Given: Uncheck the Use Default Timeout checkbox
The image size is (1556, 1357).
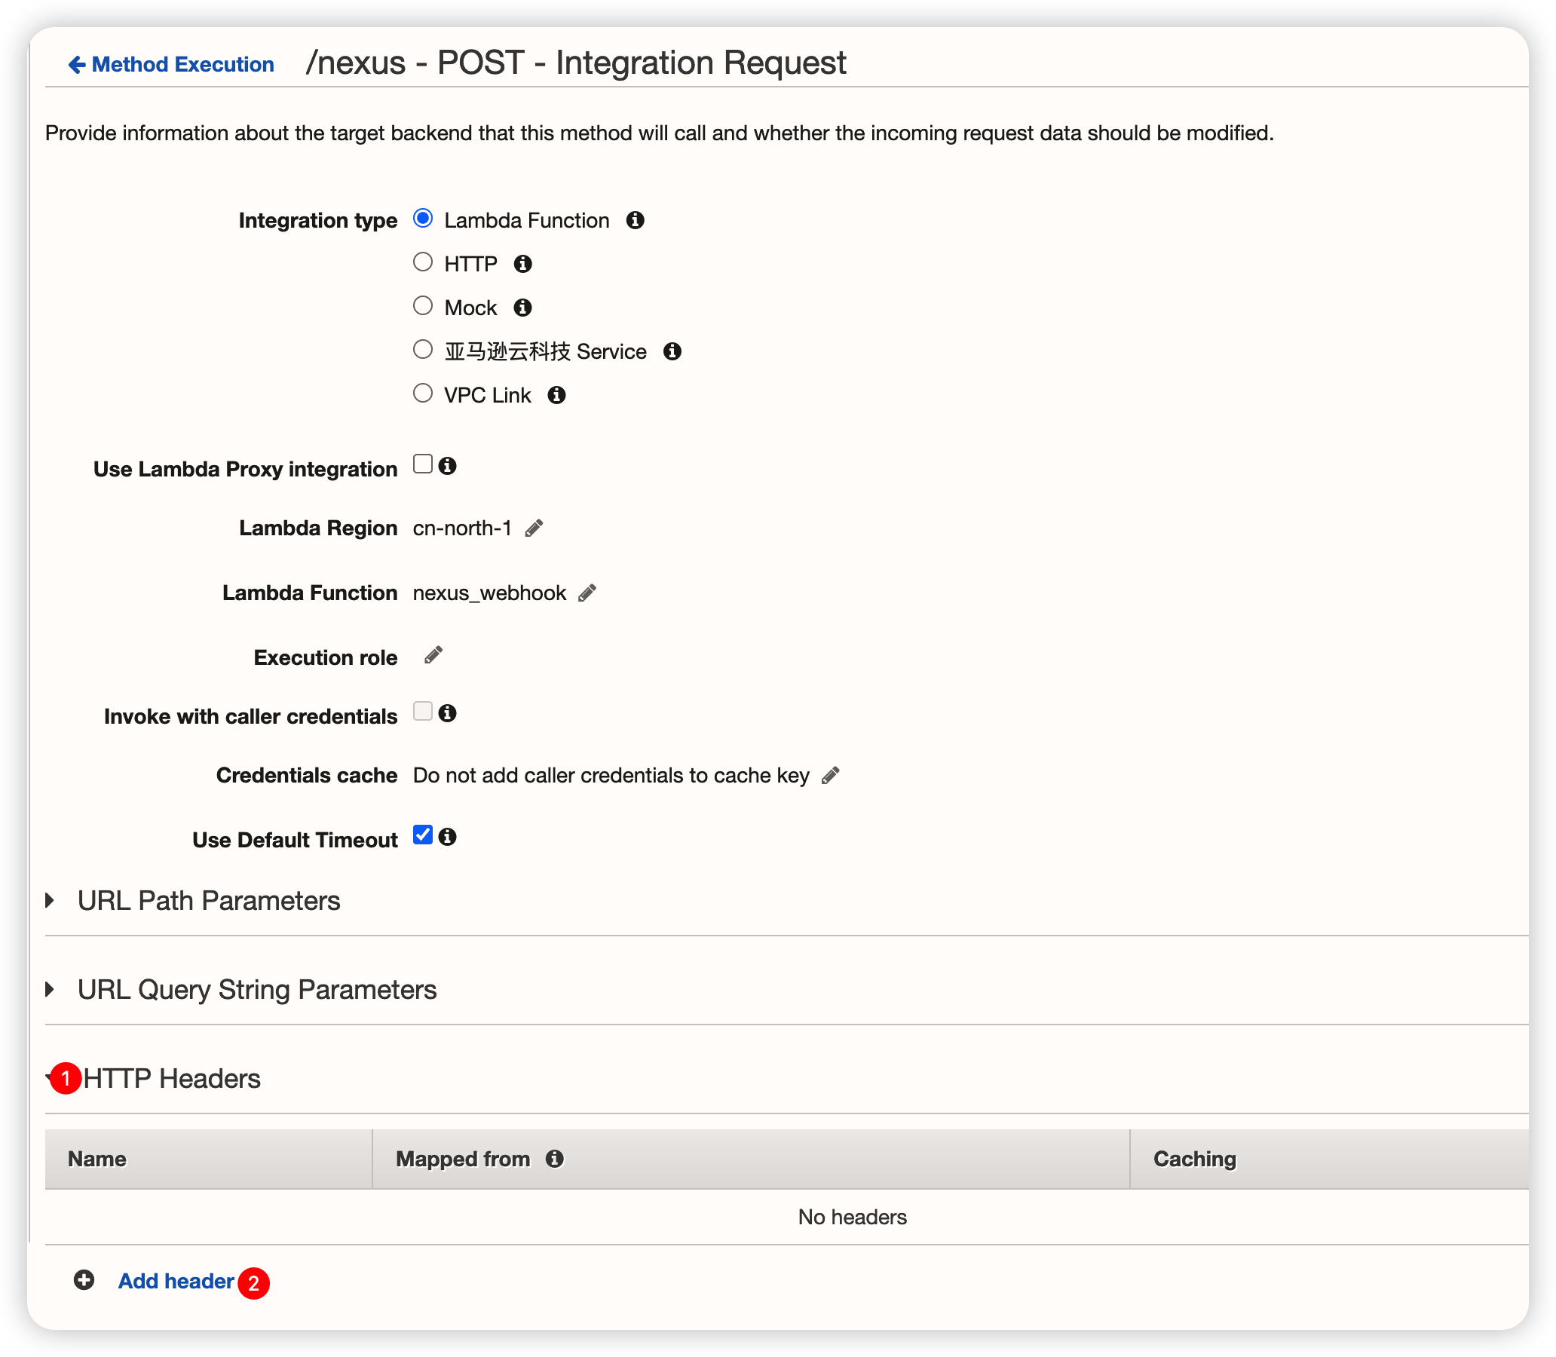Looking at the screenshot, I should click(422, 835).
